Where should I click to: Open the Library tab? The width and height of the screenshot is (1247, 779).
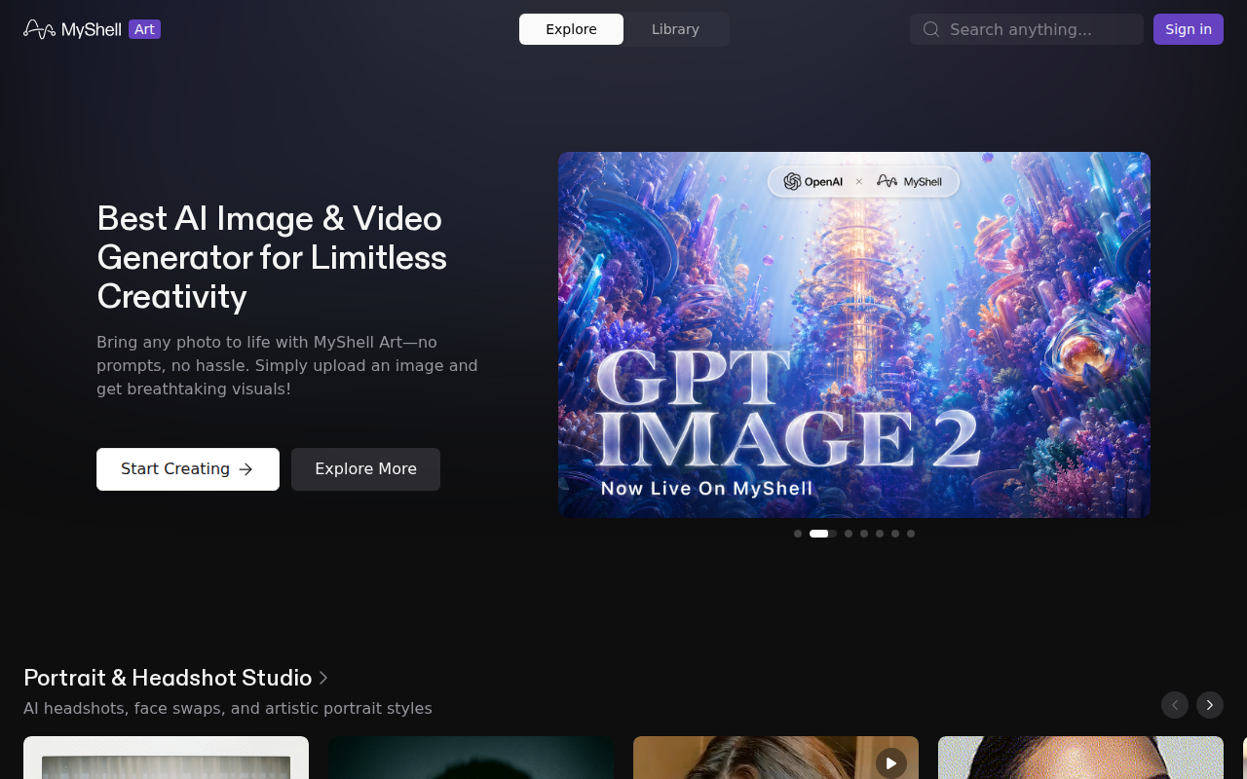pos(675,29)
